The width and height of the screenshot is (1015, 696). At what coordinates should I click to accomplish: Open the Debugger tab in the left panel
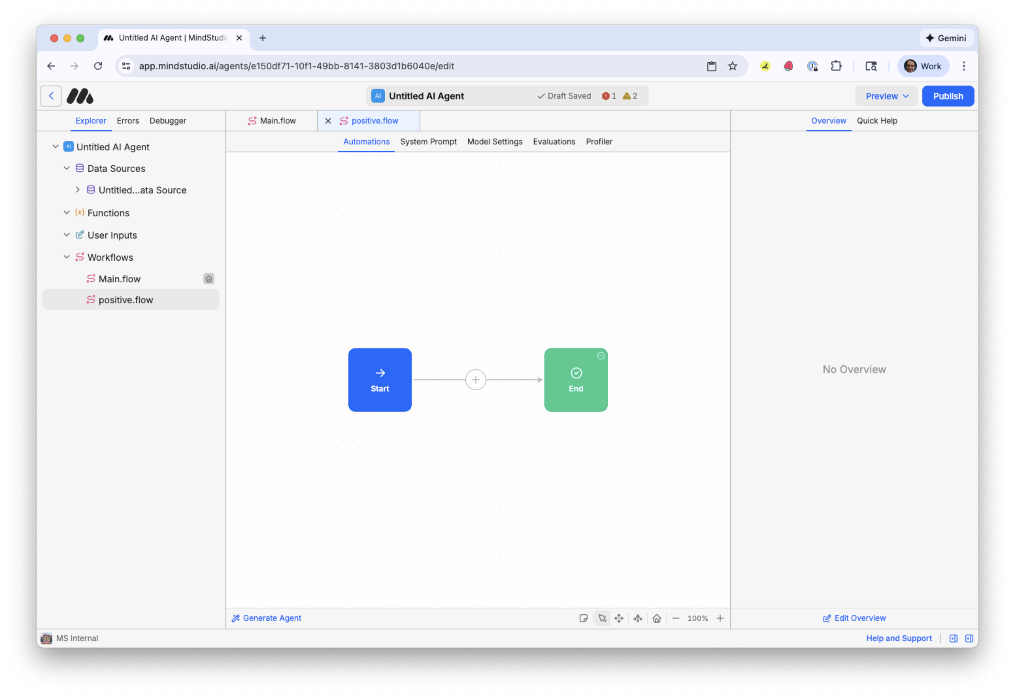(168, 121)
